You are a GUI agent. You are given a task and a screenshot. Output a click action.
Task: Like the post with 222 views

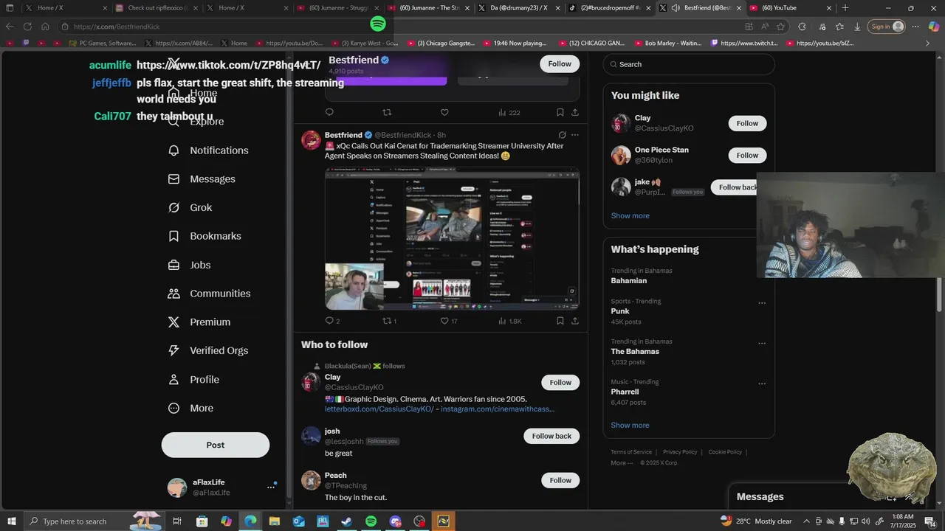[x=444, y=113]
